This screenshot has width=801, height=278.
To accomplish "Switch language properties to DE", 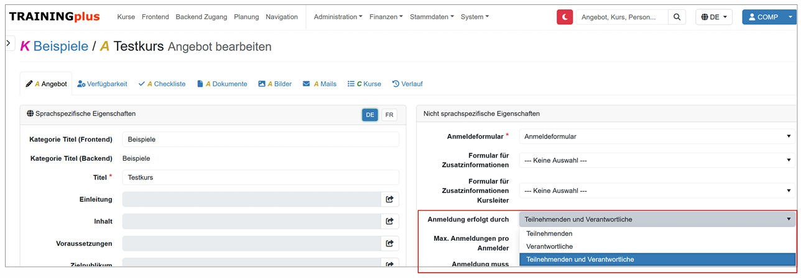I will coord(370,115).
